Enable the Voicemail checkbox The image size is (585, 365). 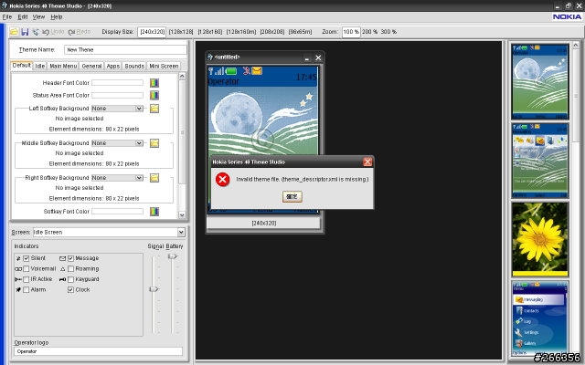click(x=27, y=269)
